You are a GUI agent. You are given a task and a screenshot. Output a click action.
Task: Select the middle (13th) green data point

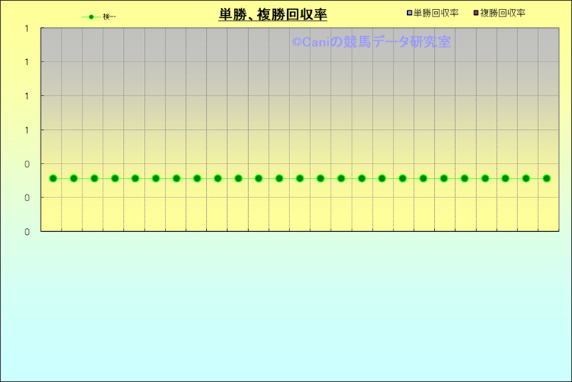300,179
